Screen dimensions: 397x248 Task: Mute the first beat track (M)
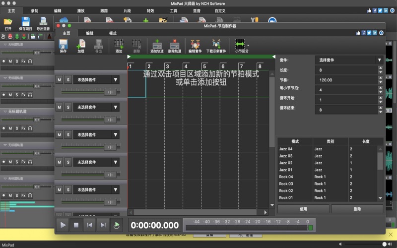tap(59, 79)
